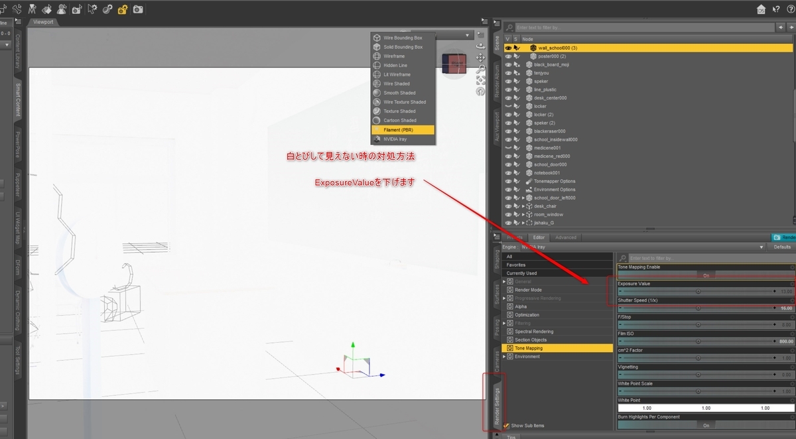The height and width of the screenshot is (439, 796).
Task: Open the Engine NVIDIA Iray dropdown
Action: (x=643, y=247)
